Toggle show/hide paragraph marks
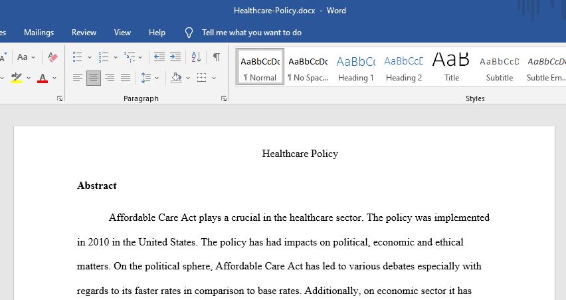Screen dimensions: 566x300 point(216,57)
